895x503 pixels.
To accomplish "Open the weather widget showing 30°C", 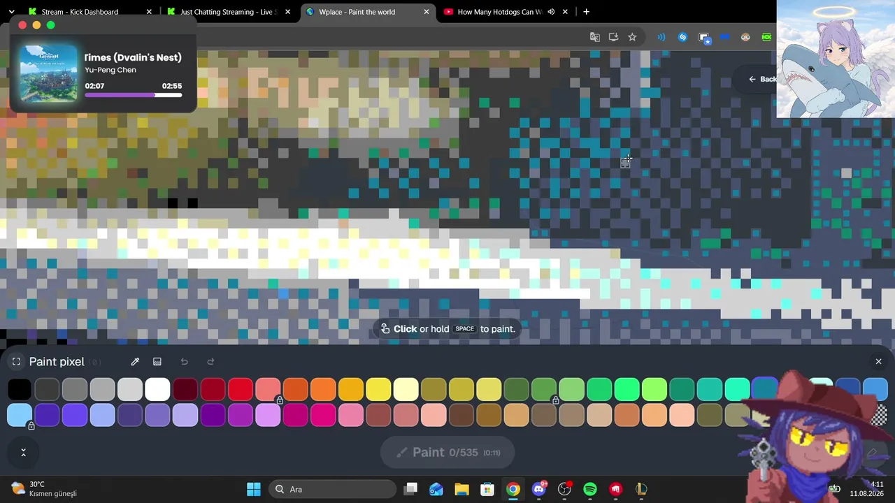I will pyautogui.click(x=45, y=489).
